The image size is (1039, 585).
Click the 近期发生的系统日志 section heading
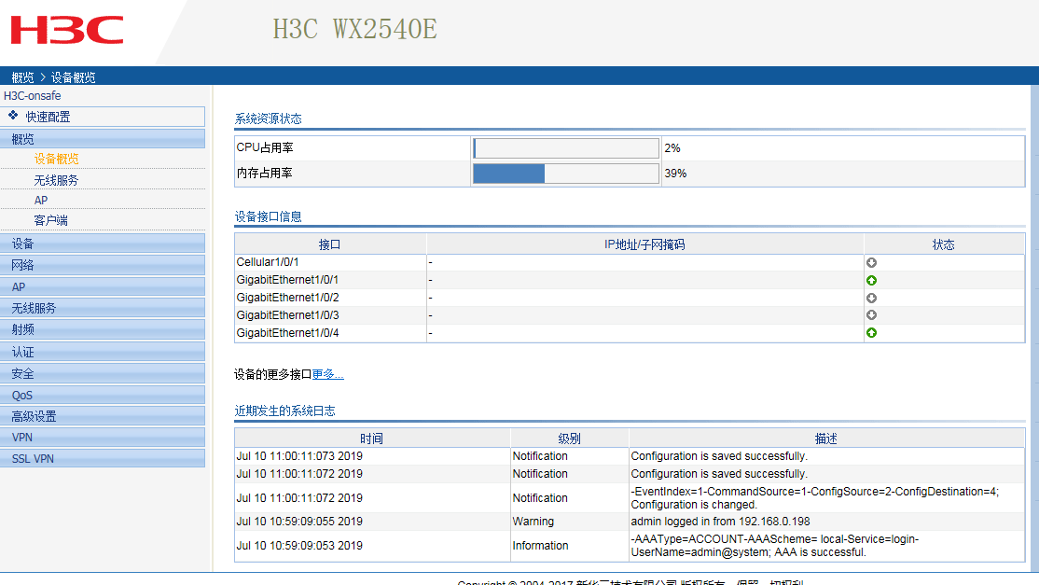point(284,411)
